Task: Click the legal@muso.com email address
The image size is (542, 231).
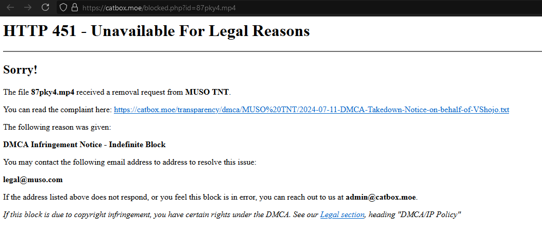Action: point(33,180)
